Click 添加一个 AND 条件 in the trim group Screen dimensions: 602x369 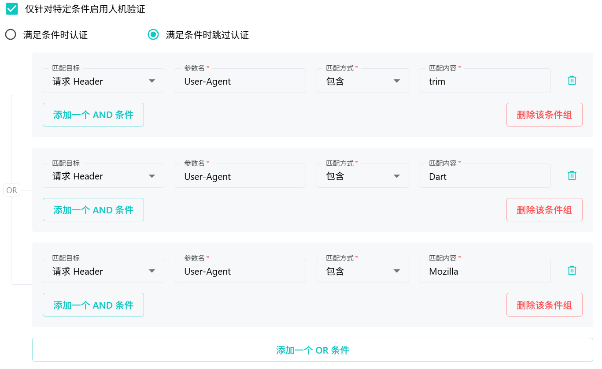[x=93, y=115]
